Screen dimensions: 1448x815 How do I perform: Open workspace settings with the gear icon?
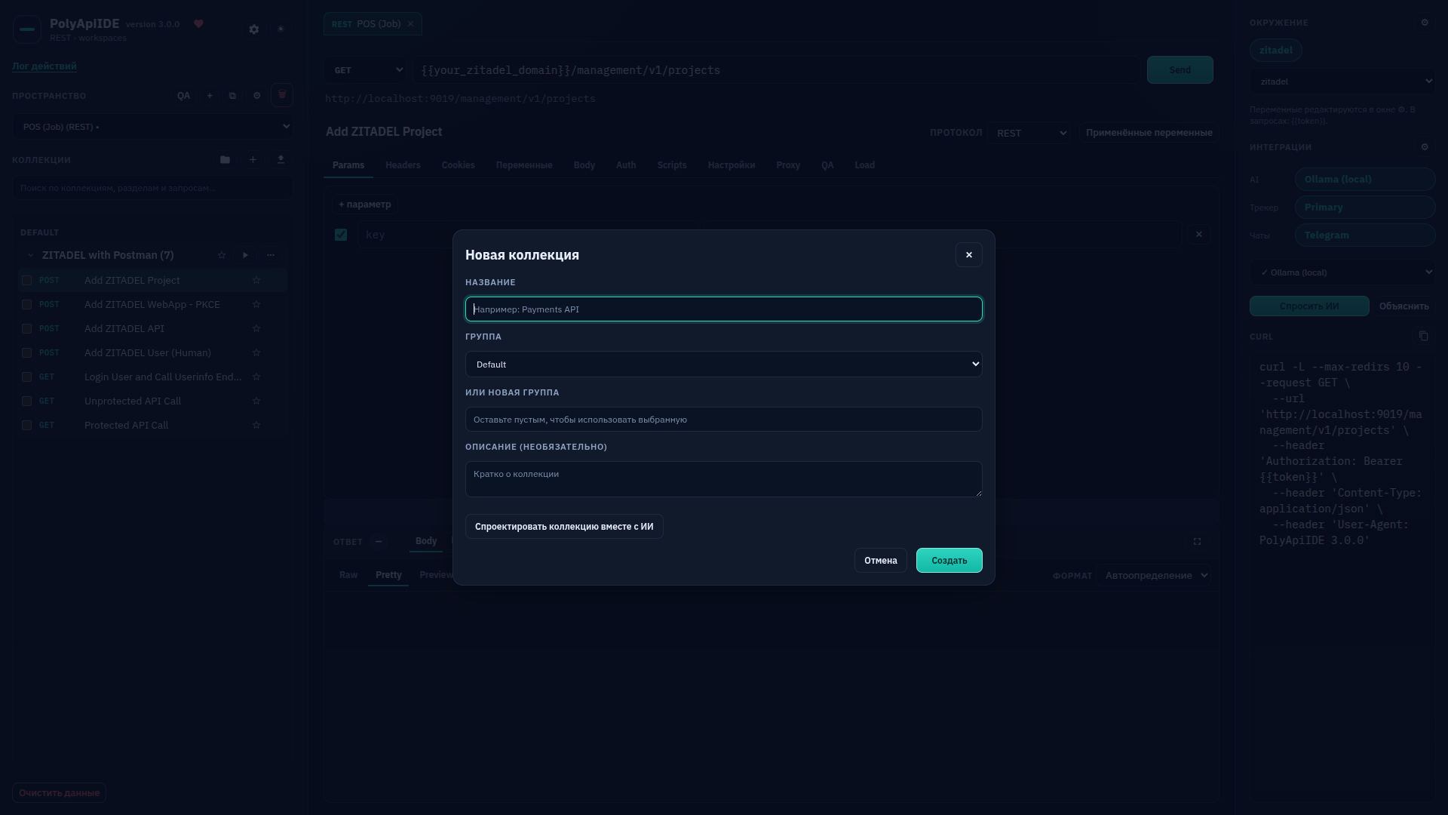(256, 96)
